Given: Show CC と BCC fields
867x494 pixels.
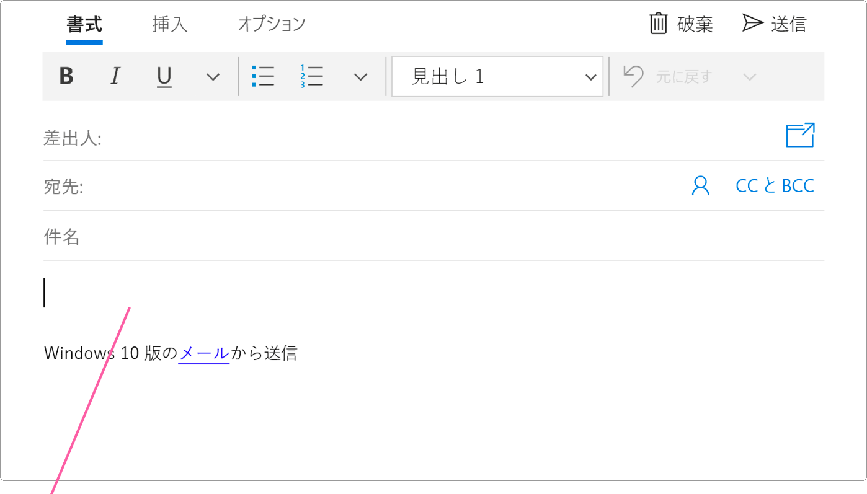Looking at the screenshot, I should pos(775,186).
